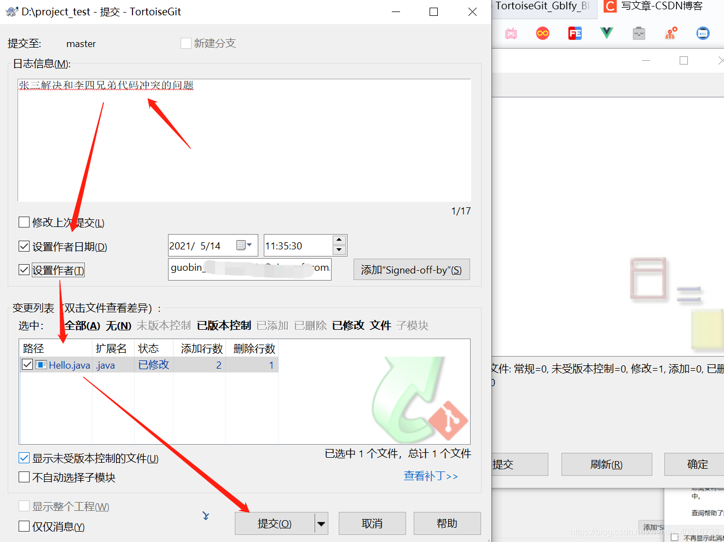Click the author email input field

coord(249,269)
